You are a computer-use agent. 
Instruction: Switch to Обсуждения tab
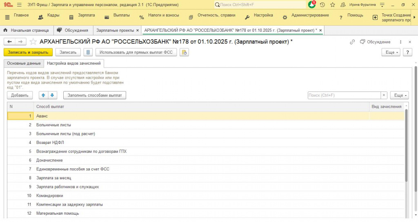(x=73, y=30)
